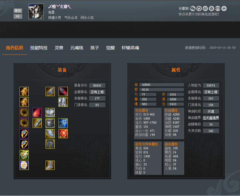This screenshot has width=240, height=196.
Task: Switch to the 技能特技 tab
Action: point(39,48)
